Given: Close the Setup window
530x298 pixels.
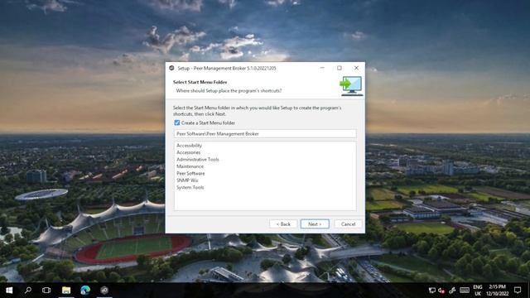Looking at the screenshot, I should click(356, 68).
